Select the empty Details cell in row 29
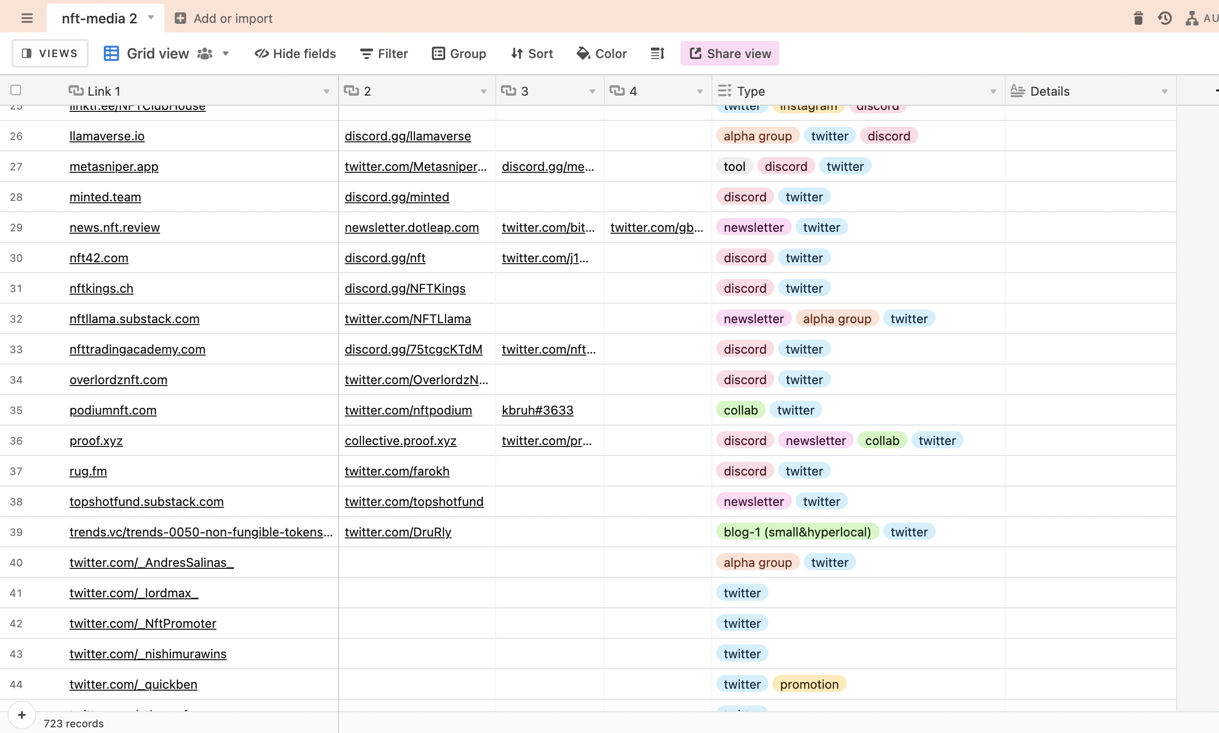The height and width of the screenshot is (733, 1219). click(x=1090, y=227)
